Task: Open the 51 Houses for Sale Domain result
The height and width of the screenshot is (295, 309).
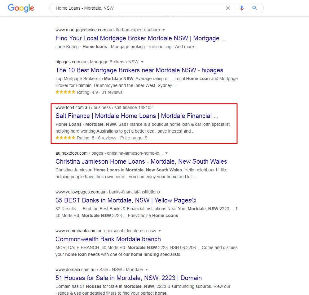Action: click(128, 278)
